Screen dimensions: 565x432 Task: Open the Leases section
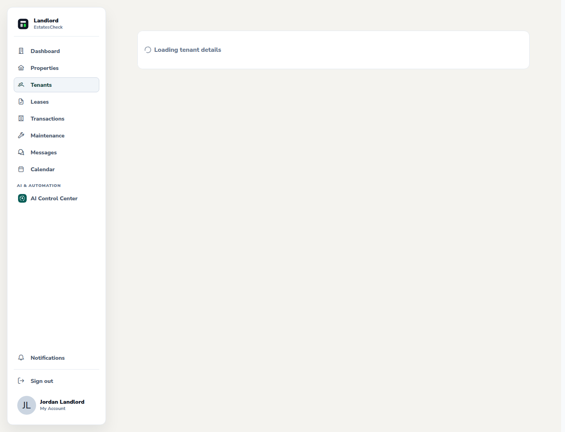pyautogui.click(x=56, y=102)
